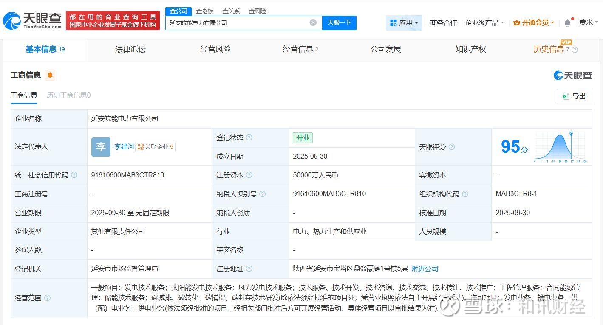Click the help icon next to 历史信息

coord(575,50)
